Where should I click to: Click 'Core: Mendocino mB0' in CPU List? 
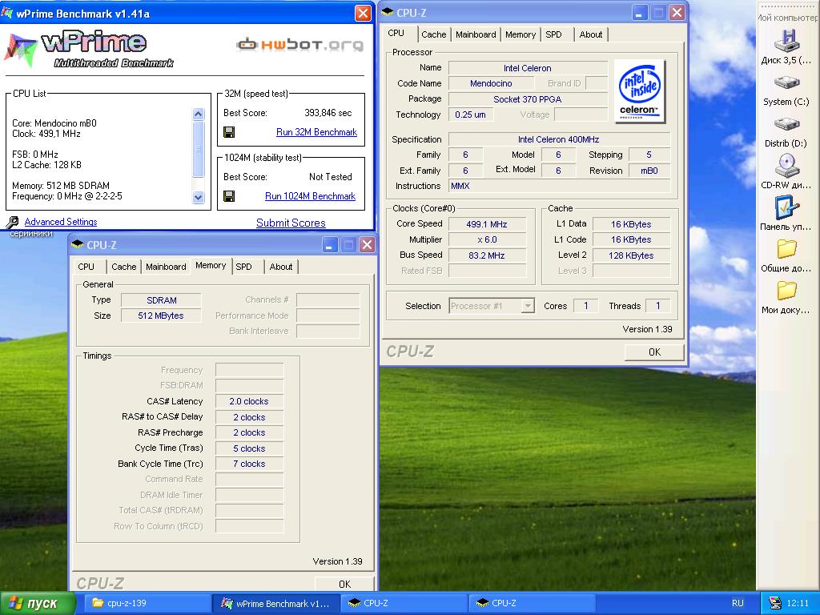[x=54, y=123]
